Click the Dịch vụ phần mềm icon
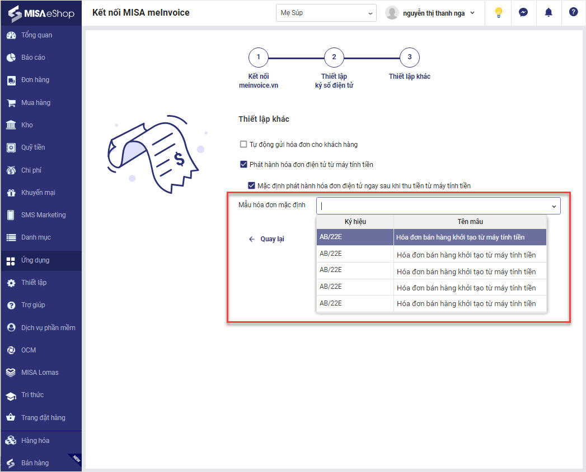Viewport: 586px width, 472px height. click(x=11, y=328)
